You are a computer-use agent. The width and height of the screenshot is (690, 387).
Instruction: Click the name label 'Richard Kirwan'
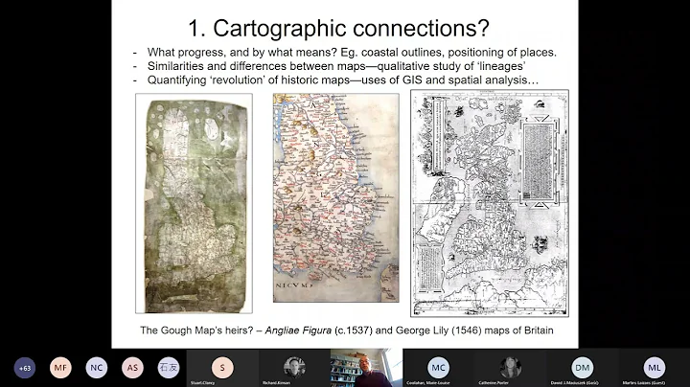(276, 383)
